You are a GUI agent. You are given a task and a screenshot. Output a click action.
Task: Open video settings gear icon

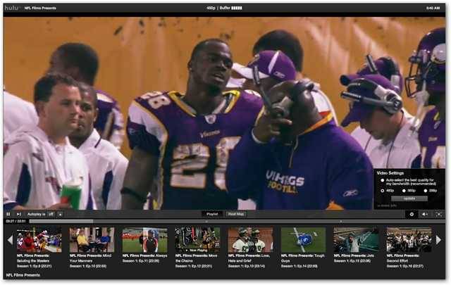(412, 214)
